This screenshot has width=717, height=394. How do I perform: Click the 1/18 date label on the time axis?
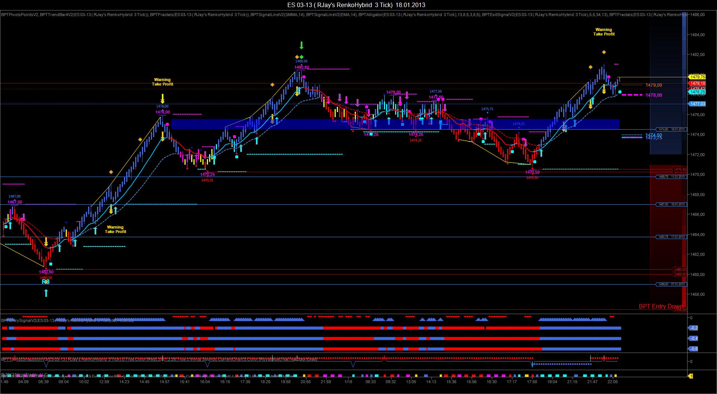click(348, 382)
